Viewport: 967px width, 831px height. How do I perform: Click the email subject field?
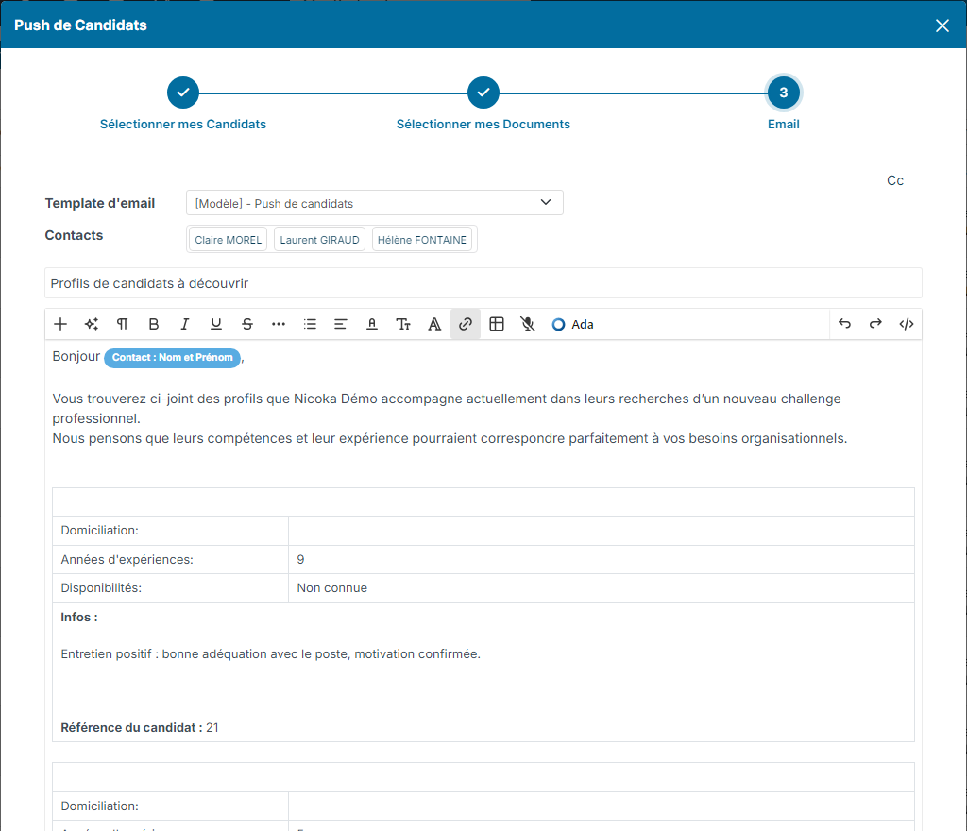[483, 283]
